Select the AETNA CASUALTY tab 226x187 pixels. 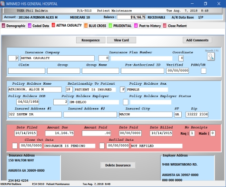[67, 25]
